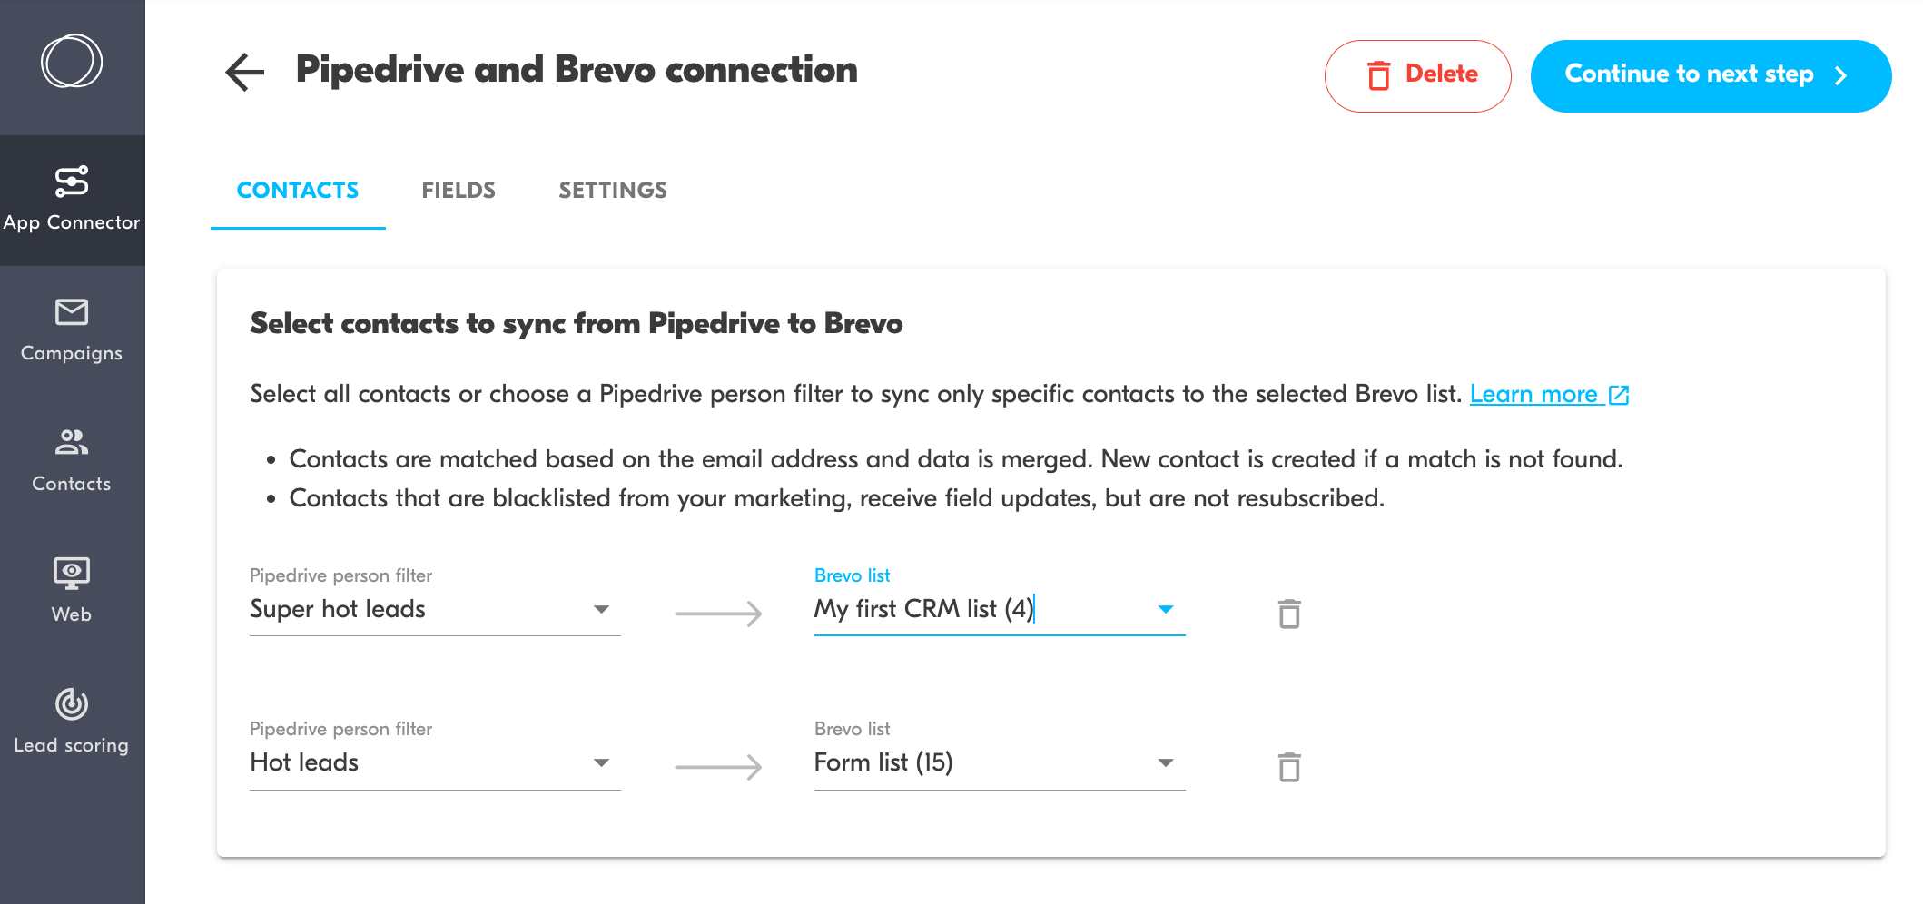
Task: Click the Delete connection button
Action: pyautogui.click(x=1417, y=75)
